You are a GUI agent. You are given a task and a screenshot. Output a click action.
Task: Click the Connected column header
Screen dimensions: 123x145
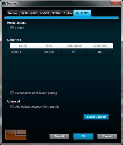tap(100, 46)
